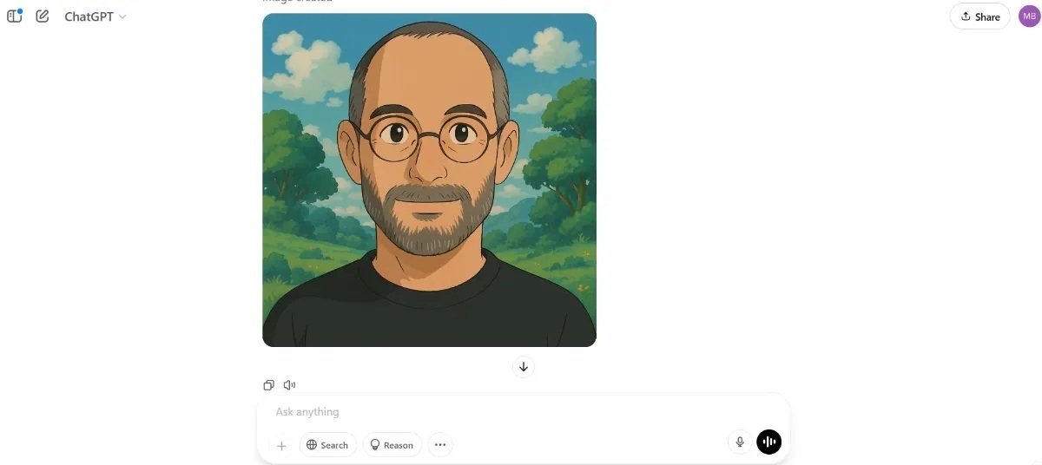
Task: Toggle the Search web option on
Action: [x=328, y=445]
